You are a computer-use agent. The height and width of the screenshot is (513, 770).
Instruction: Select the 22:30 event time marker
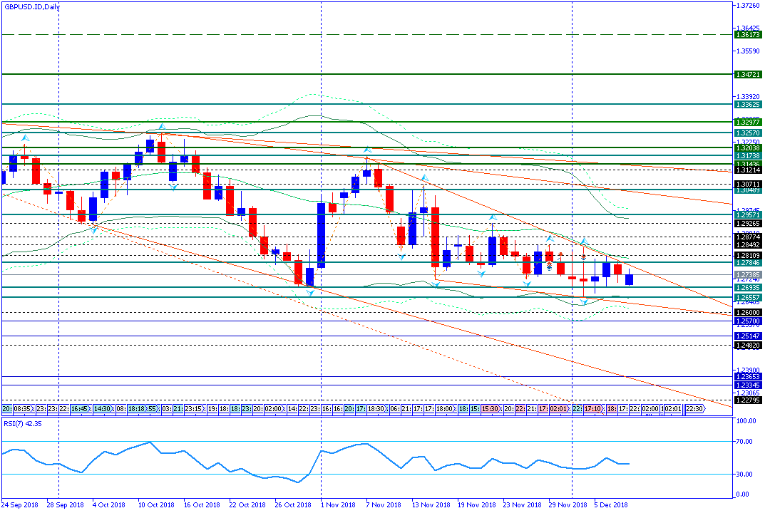click(694, 410)
